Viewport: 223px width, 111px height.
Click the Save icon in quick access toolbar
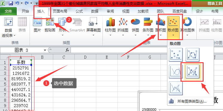(x=11, y=3)
